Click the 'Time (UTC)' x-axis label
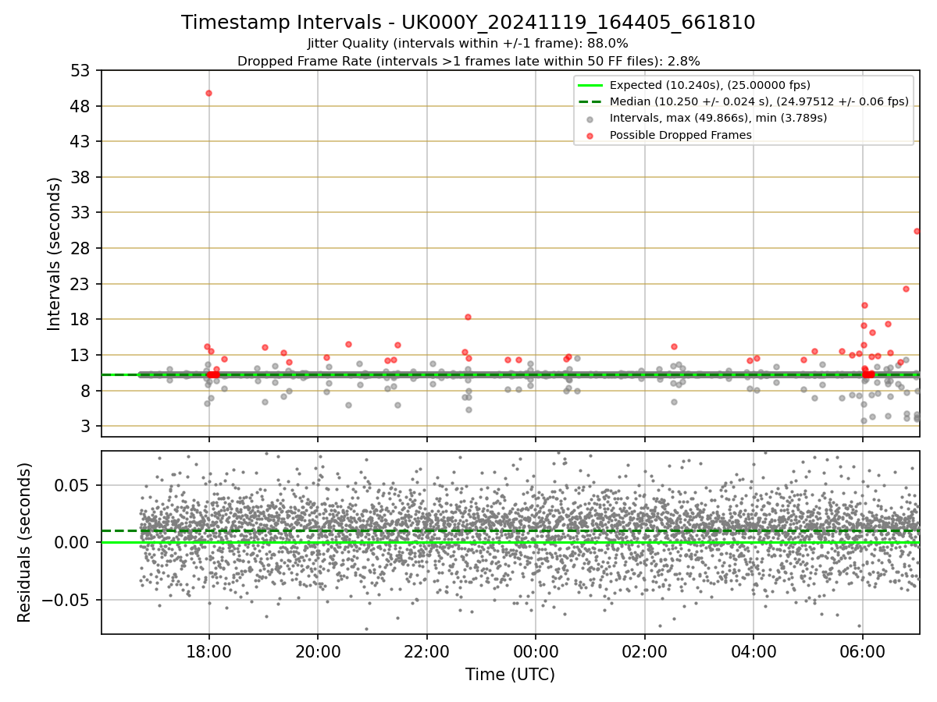Viewport: 937px width, 702px height. pyautogui.click(x=510, y=675)
